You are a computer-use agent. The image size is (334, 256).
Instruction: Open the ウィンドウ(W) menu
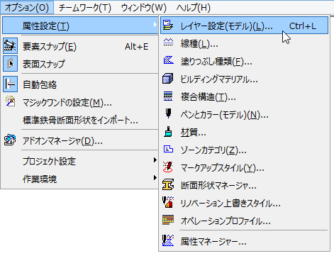click(144, 8)
